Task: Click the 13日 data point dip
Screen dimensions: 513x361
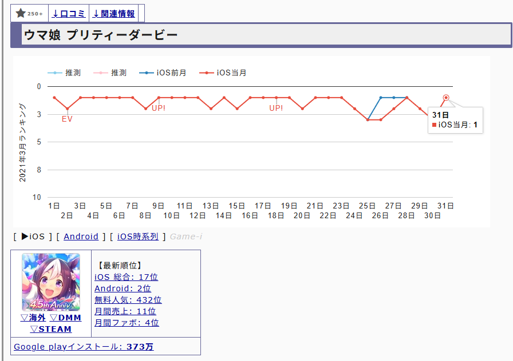Action: (211, 109)
